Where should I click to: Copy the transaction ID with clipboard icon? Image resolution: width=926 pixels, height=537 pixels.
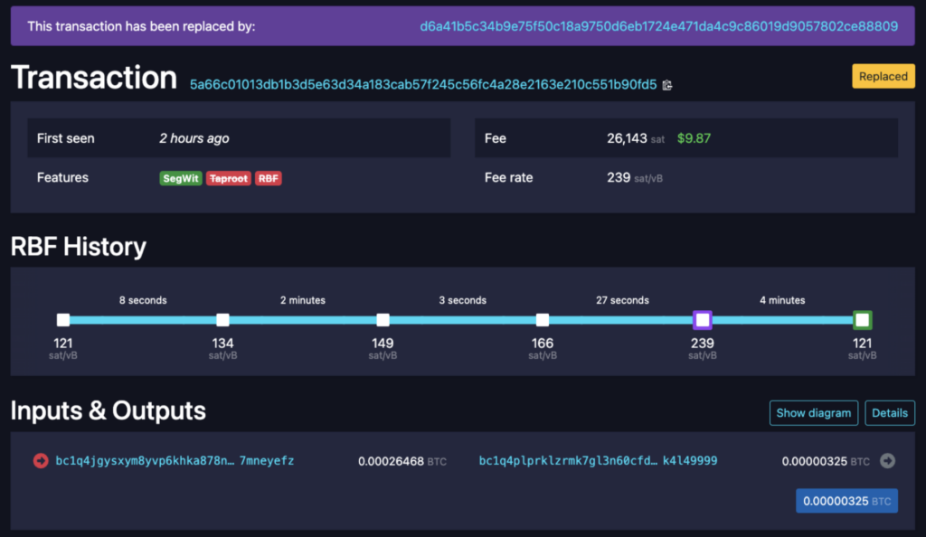click(x=667, y=85)
